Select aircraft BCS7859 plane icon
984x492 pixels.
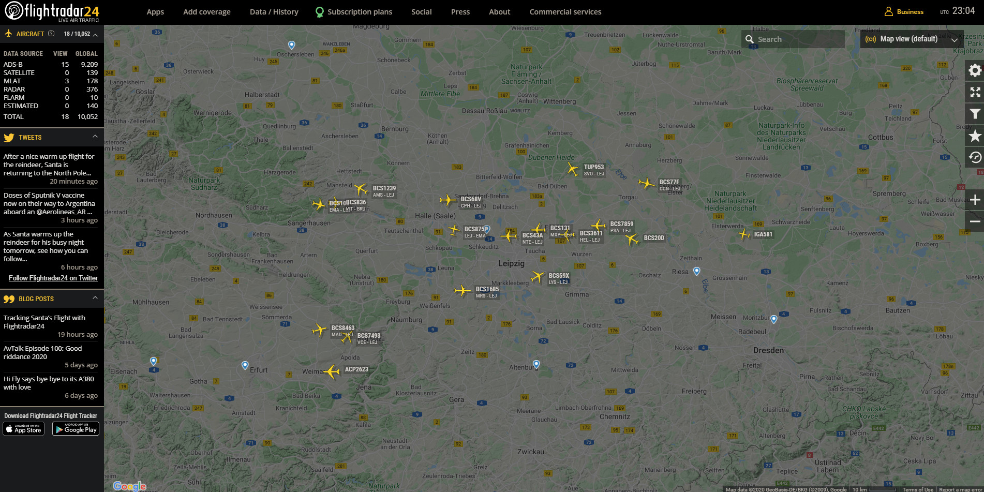(599, 225)
